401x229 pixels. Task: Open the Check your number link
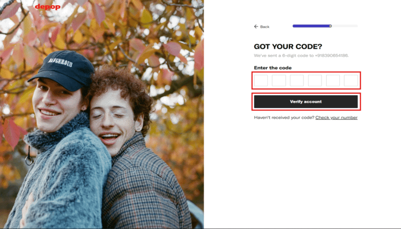pyautogui.click(x=336, y=118)
